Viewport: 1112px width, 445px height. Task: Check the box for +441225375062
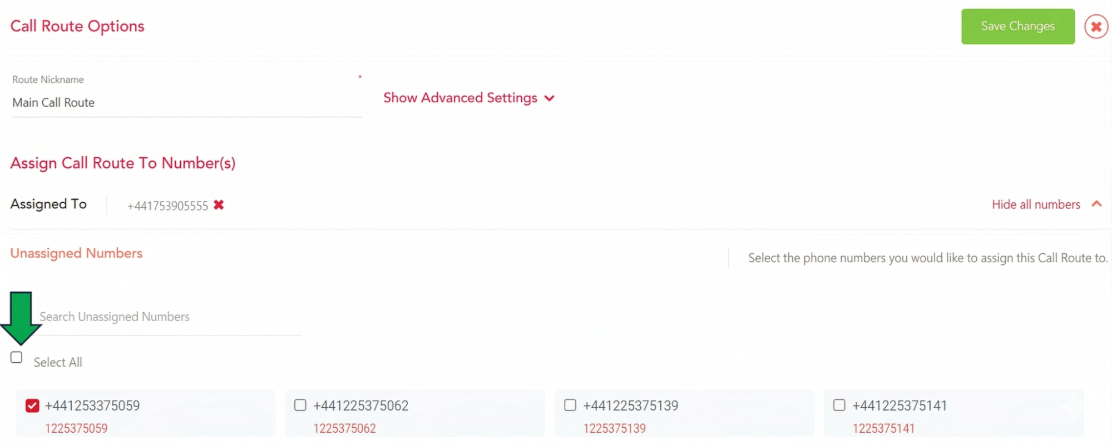pyautogui.click(x=300, y=405)
